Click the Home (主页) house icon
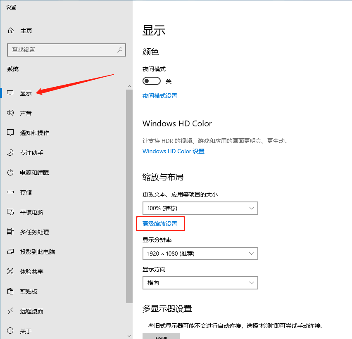Viewport: 352px width, 339px height. pos(11,31)
